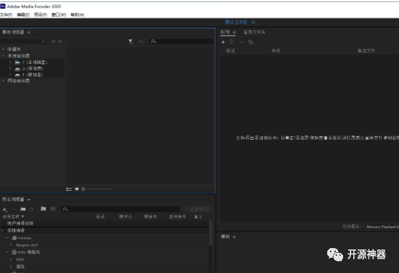The height and width of the screenshot is (273, 399).
Task: Click the create new preset plus icon
Action: pyautogui.click(x=5, y=209)
